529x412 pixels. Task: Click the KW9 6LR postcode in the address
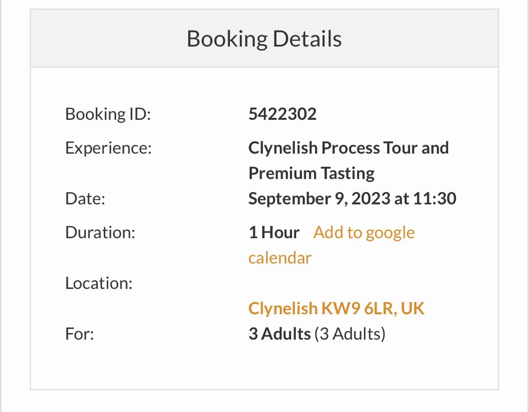(x=357, y=308)
